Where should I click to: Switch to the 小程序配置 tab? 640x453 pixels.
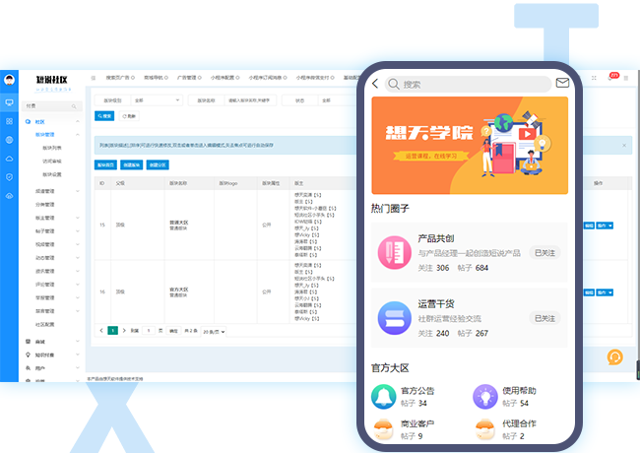(x=224, y=78)
